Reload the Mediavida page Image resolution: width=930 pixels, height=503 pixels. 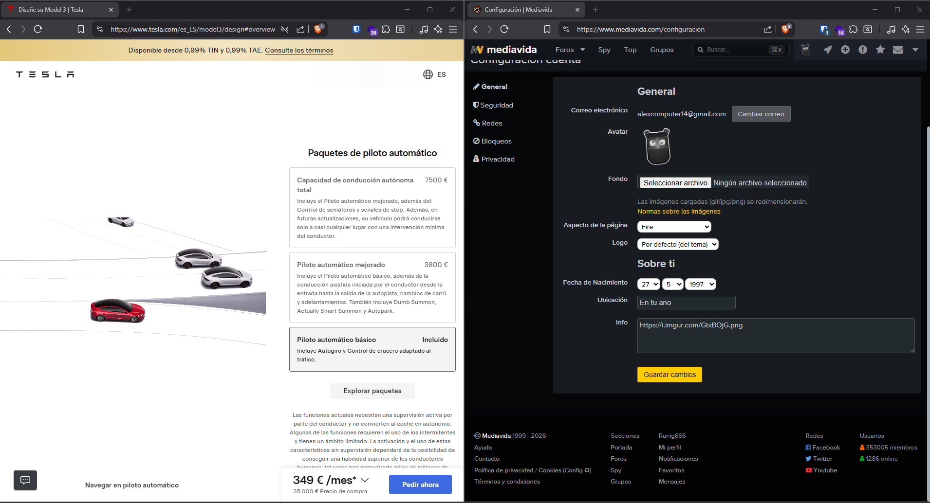[504, 29]
